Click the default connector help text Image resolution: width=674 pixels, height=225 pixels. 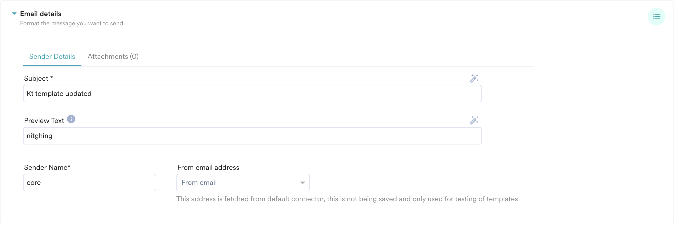[347, 199]
